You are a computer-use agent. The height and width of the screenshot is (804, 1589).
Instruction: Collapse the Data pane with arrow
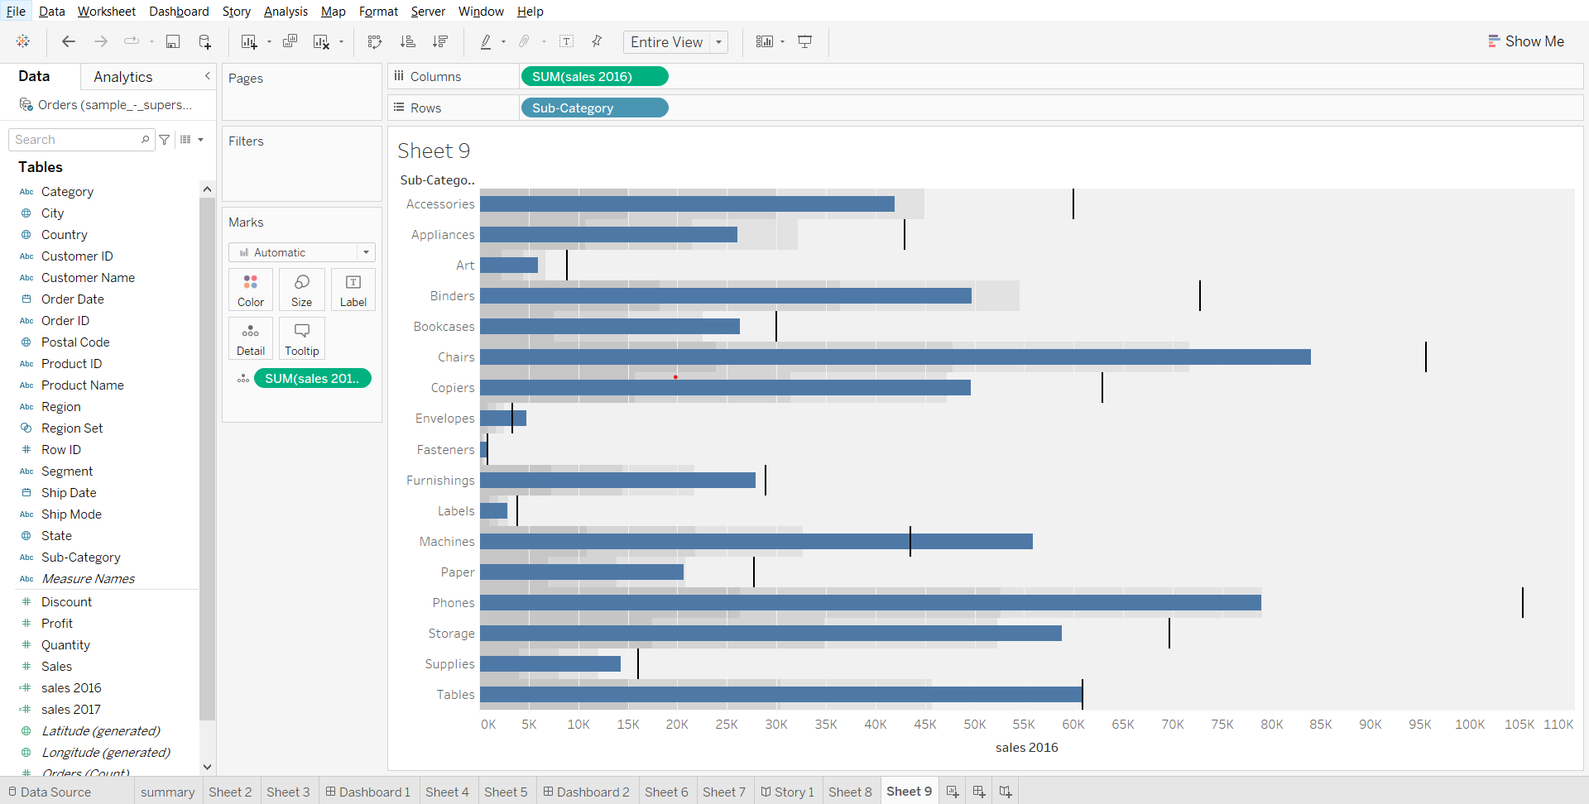tap(207, 76)
